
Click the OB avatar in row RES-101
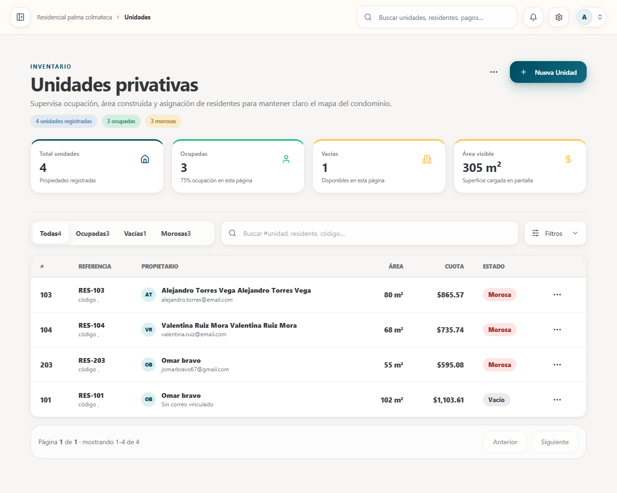(x=149, y=400)
